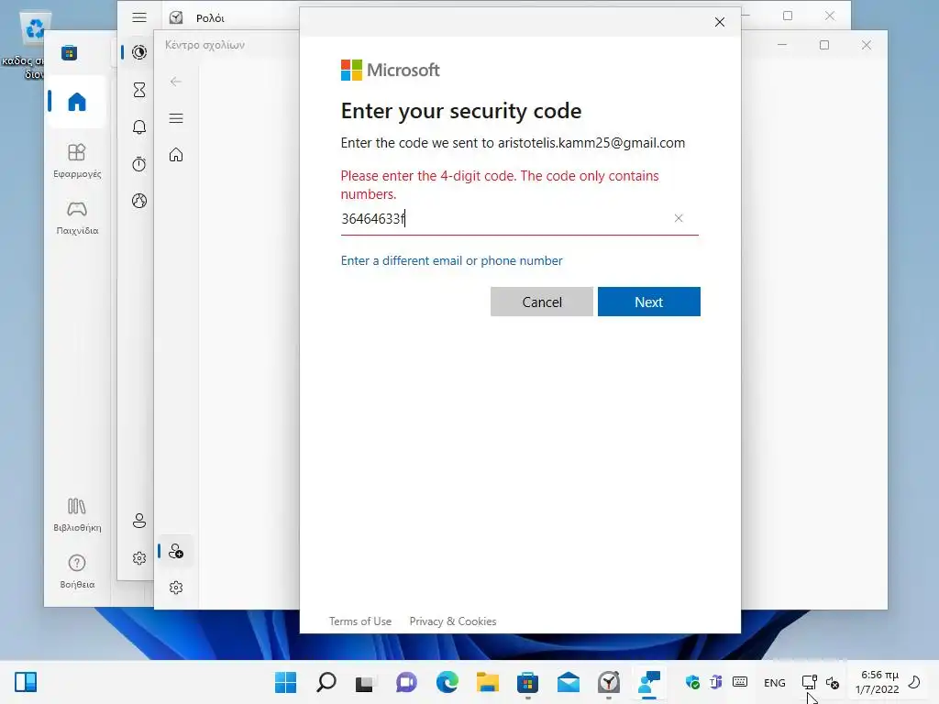This screenshot has height=704, width=939.
Task: Open the hamburger menu in Κέντρο σχολίων window
Action: pyautogui.click(x=176, y=118)
